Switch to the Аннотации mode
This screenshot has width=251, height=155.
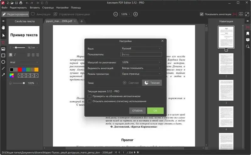[41, 14]
